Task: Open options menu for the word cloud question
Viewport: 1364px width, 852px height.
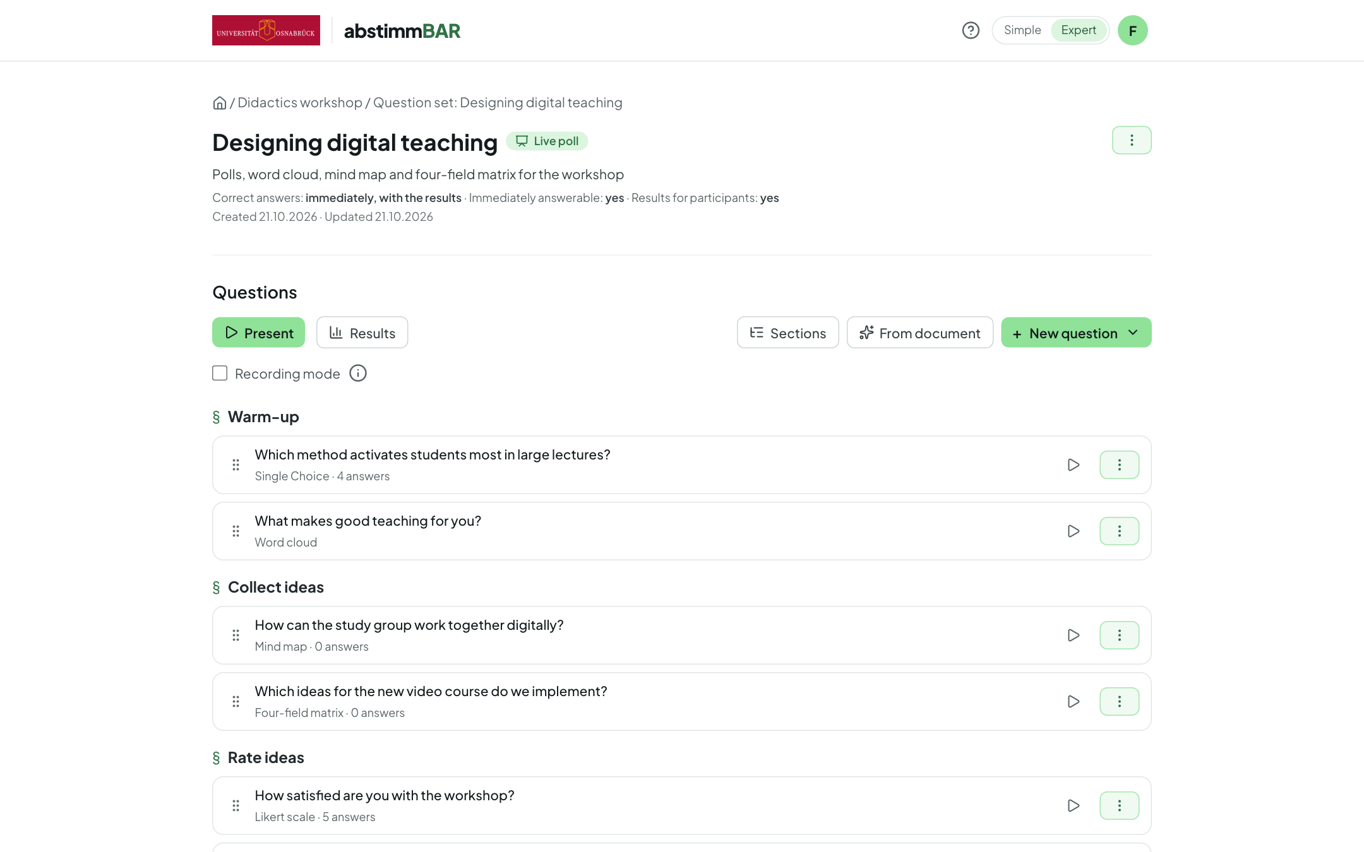Action: pyautogui.click(x=1119, y=531)
